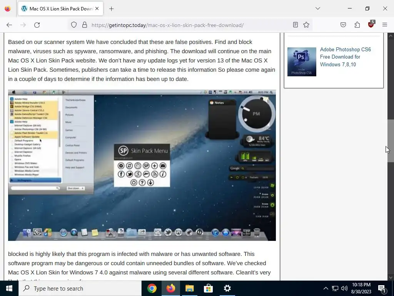The width and height of the screenshot is (394, 296).
Task: Click the page vertical scrollbar thumb
Action: [391, 141]
